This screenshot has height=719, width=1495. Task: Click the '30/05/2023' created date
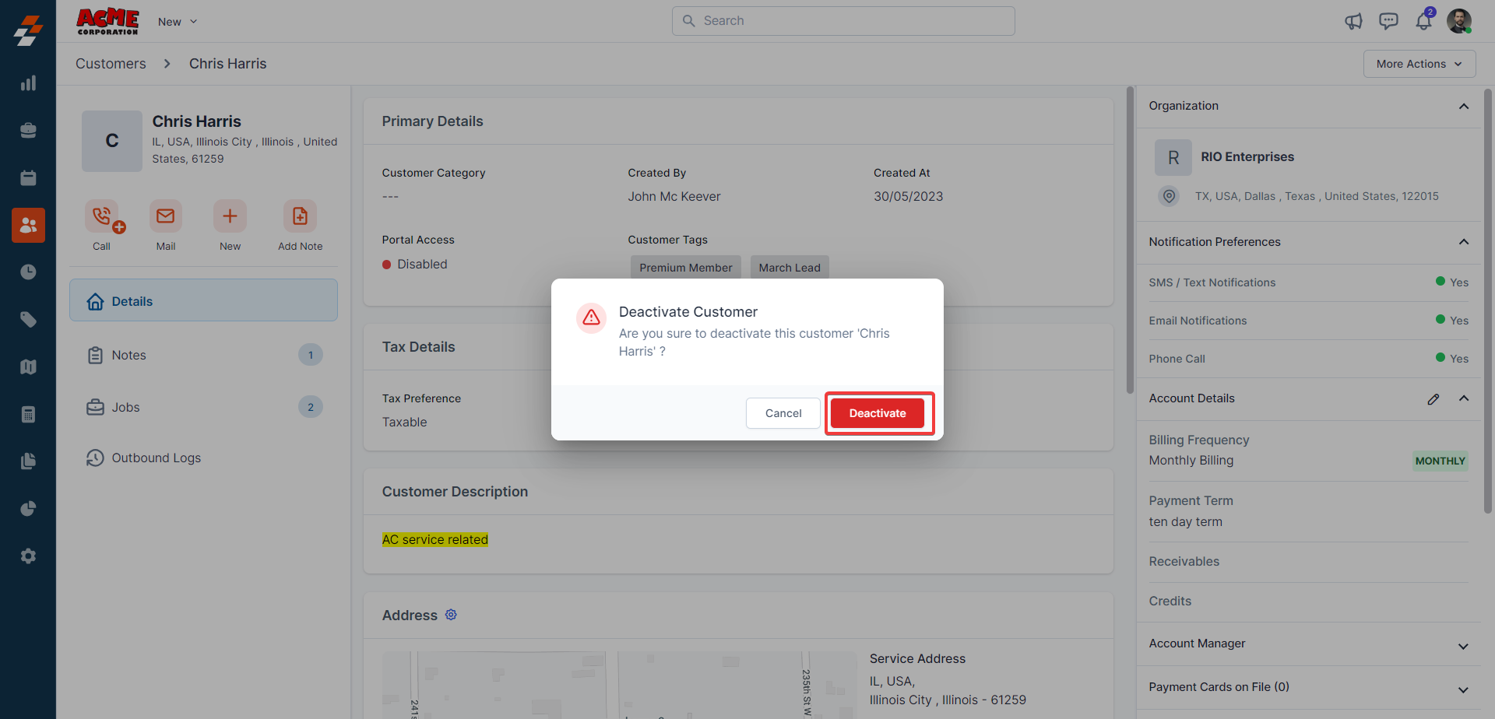(x=908, y=196)
